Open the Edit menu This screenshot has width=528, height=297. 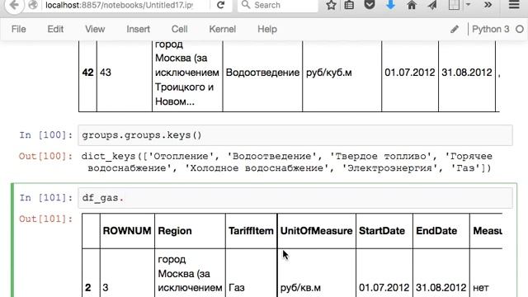[x=55, y=30]
